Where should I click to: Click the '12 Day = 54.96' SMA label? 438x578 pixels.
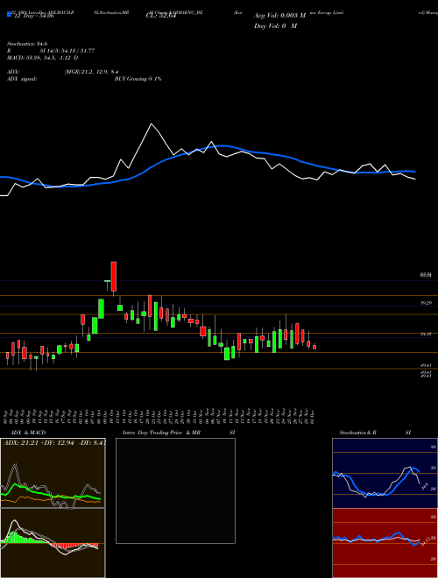[33, 16]
